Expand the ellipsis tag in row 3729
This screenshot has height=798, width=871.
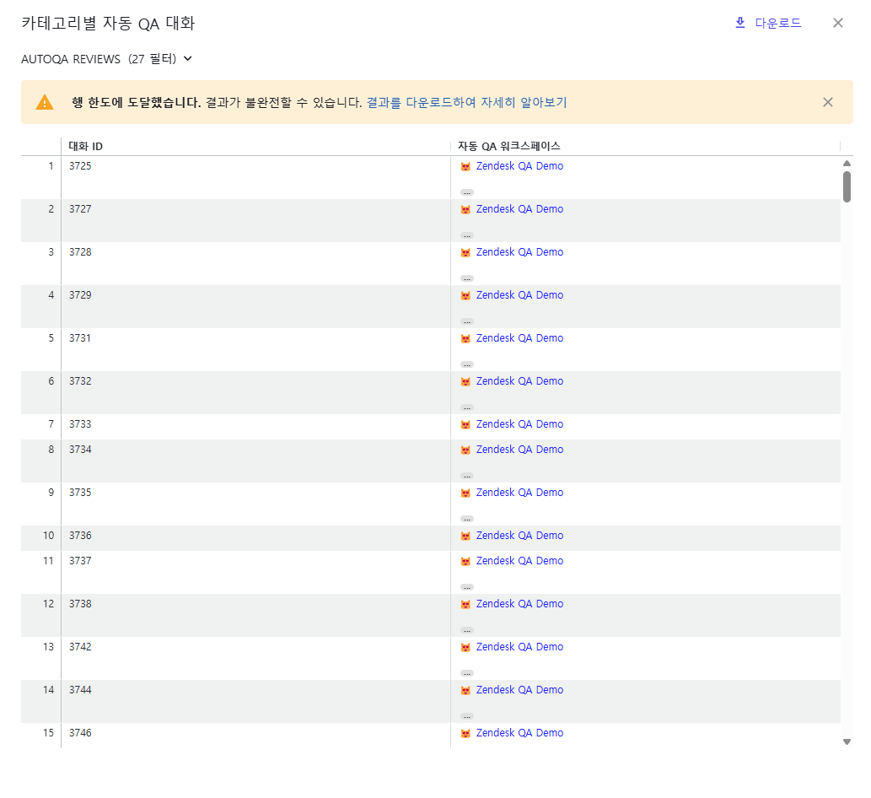tap(466, 321)
